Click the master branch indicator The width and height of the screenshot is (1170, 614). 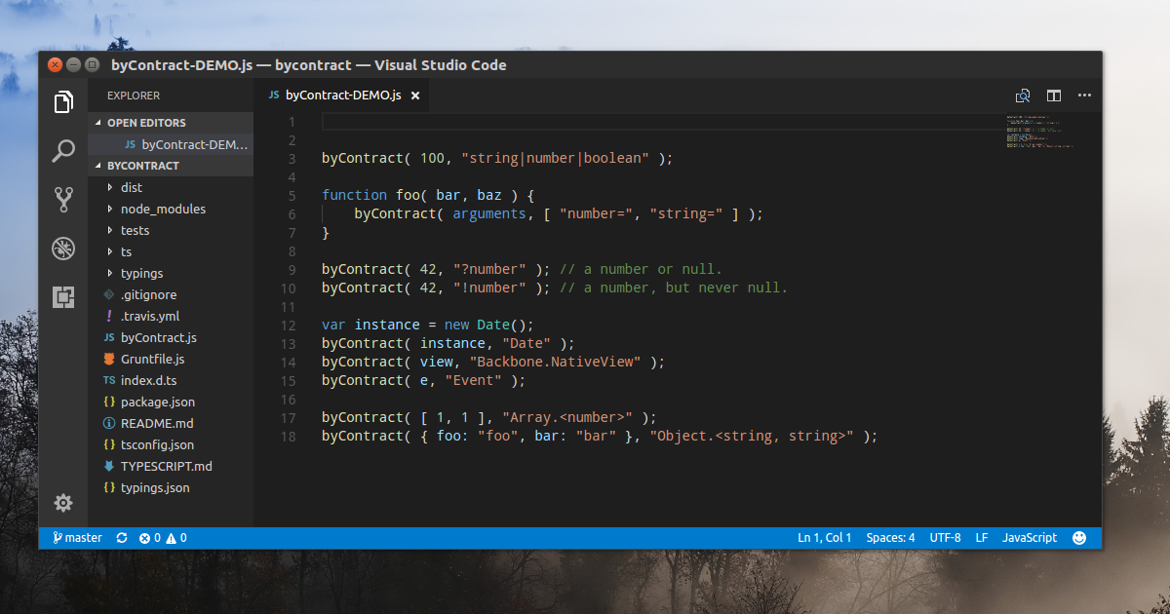coord(76,537)
